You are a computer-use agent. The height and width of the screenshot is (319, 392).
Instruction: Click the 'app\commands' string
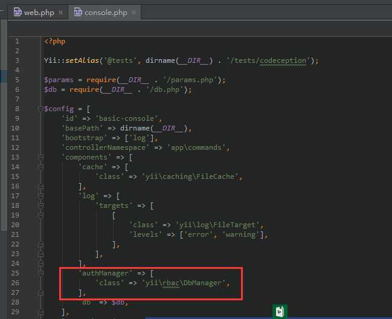[x=196, y=147]
